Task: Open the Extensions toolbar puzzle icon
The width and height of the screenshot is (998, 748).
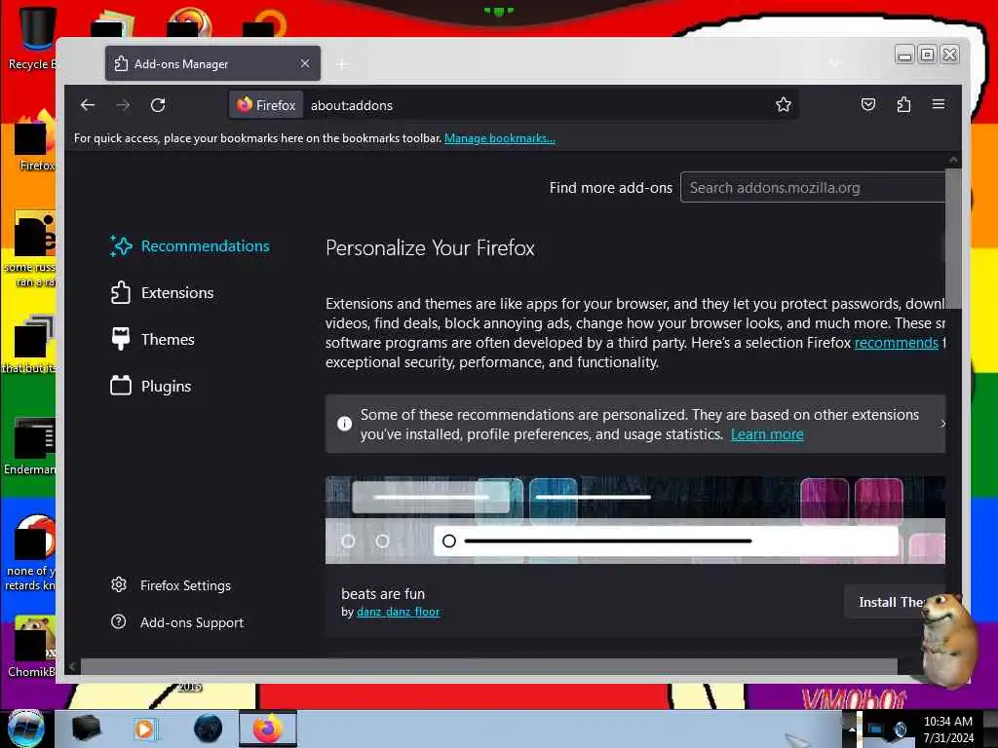Action: coord(903,104)
